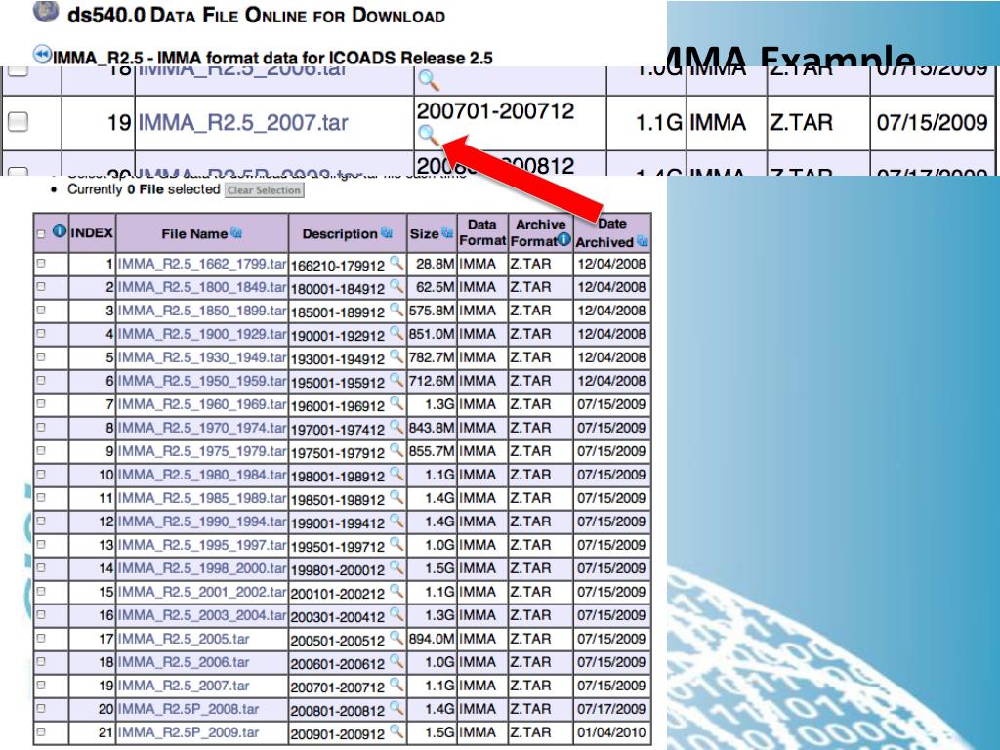Viewport: 1000px width, 750px height.
Task: Click the info icon next to the INDEX header
Action: tap(60, 230)
